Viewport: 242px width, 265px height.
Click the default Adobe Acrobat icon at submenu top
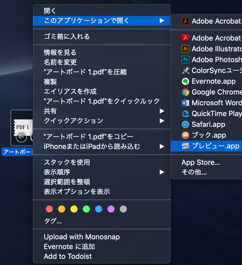[x=185, y=21]
